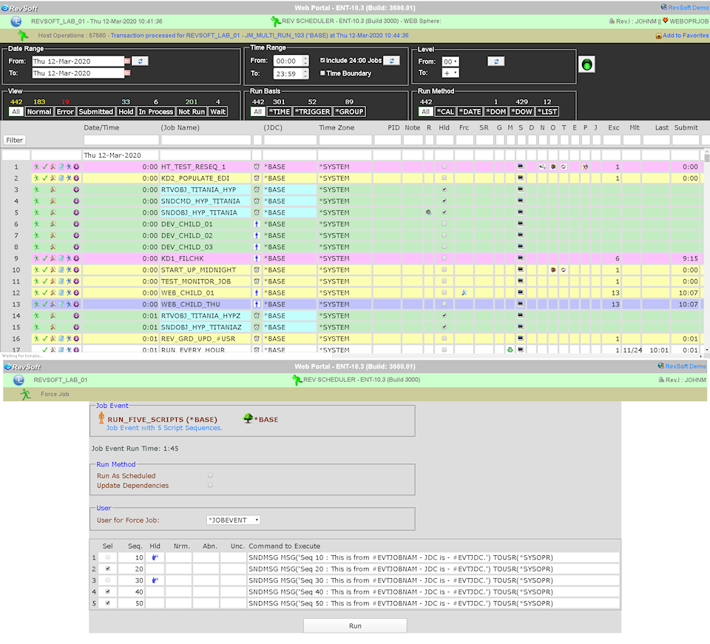Toggle the Include 24:00 Jobs checkbox

323,60
